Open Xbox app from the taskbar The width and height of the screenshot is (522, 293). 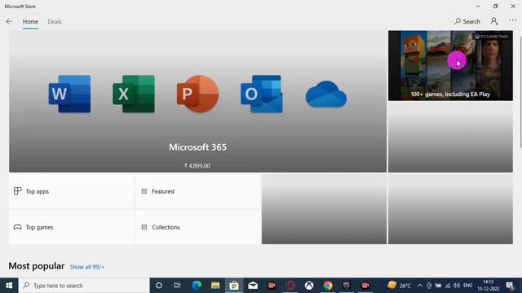309,286
